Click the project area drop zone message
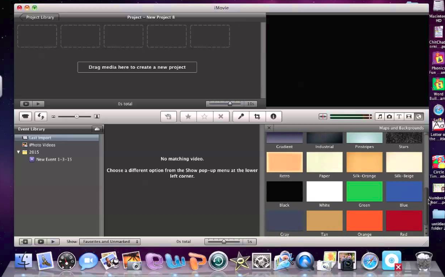 coord(137,67)
